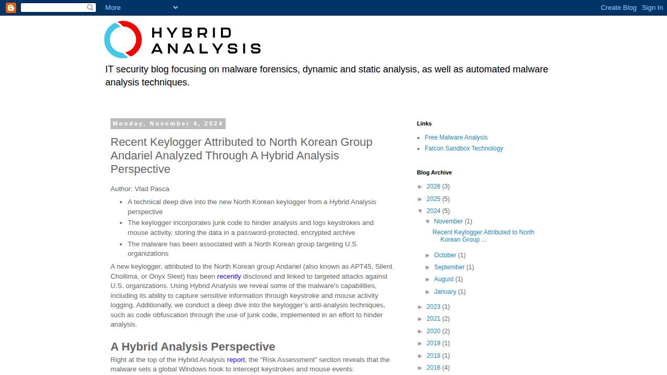Expand the 2023 archive triangle
This screenshot has width=667, height=375.
421,307
